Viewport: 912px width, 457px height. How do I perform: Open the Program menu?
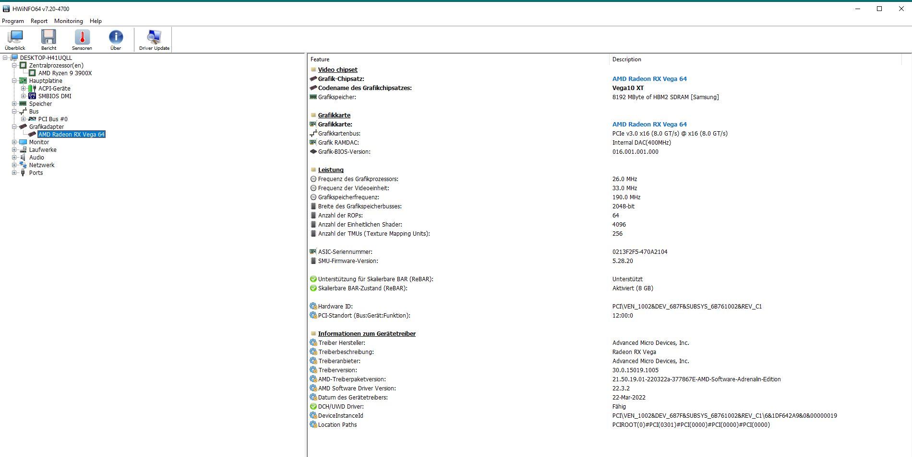(13, 21)
